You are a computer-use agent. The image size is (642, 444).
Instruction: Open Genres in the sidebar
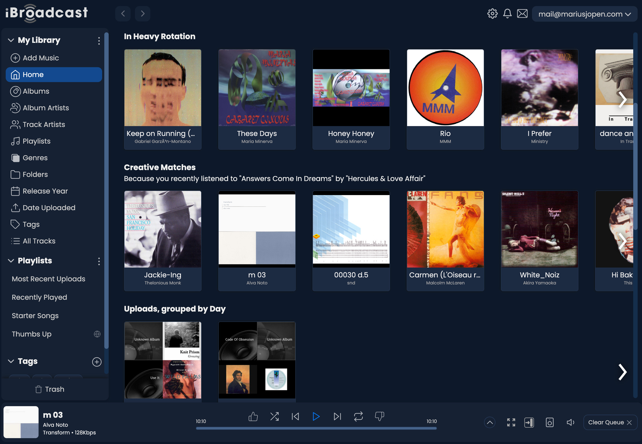coord(35,158)
